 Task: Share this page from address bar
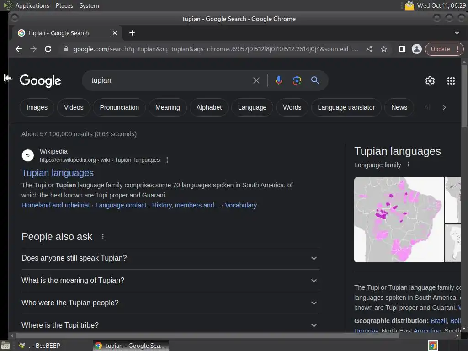click(369, 49)
